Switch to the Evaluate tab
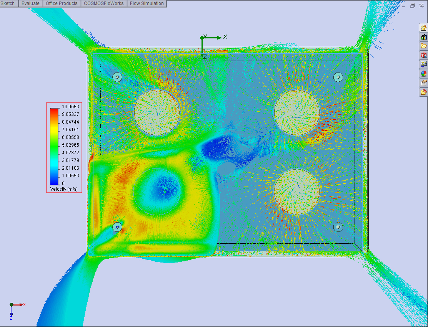This screenshot has height=327, width=428. click(x=30, y=3)
